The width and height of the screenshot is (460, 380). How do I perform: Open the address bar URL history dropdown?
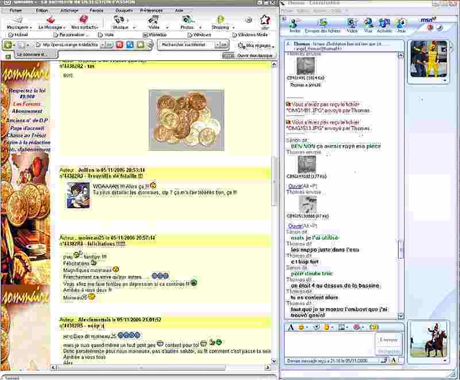(103, 45)
